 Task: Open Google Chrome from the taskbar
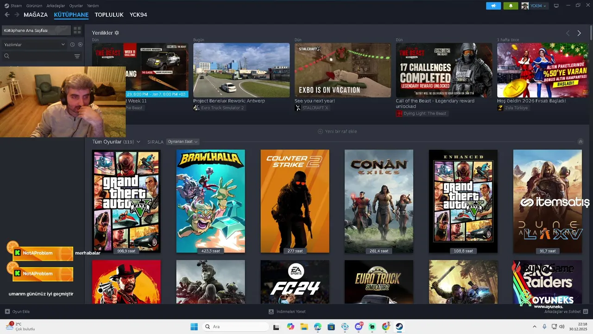coord(385,327)
